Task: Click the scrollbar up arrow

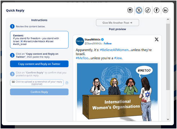Action: [x=168, y=19]
